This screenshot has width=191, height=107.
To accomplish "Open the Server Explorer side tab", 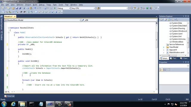I will point(1,23).
